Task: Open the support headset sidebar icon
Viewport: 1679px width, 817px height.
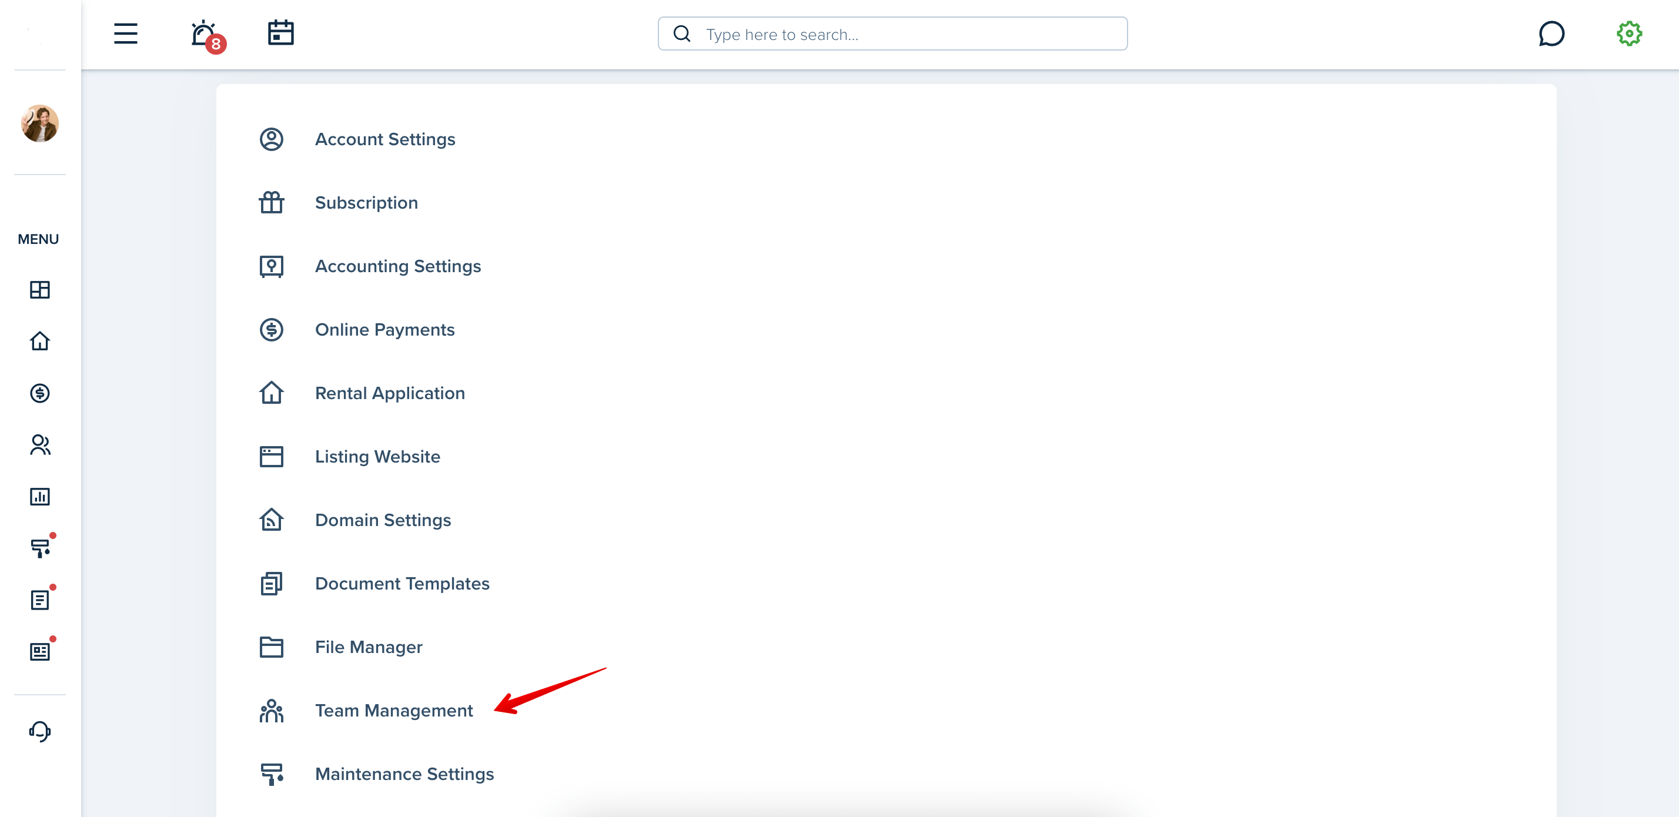Action: click(x=40, y=731)
